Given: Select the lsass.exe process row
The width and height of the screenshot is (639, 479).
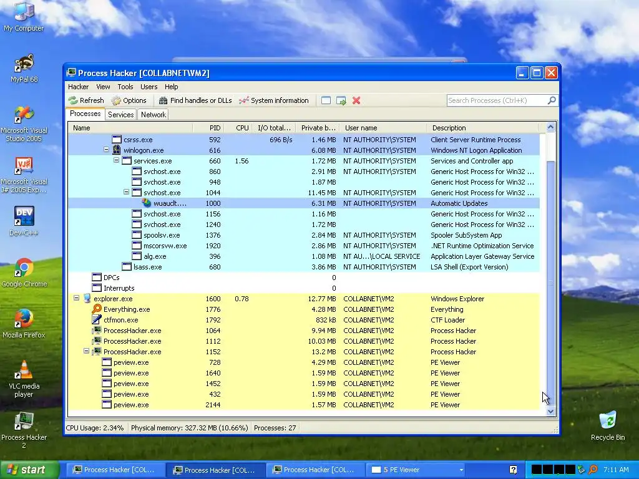Looking at the screenshot, I should point(304,267).
